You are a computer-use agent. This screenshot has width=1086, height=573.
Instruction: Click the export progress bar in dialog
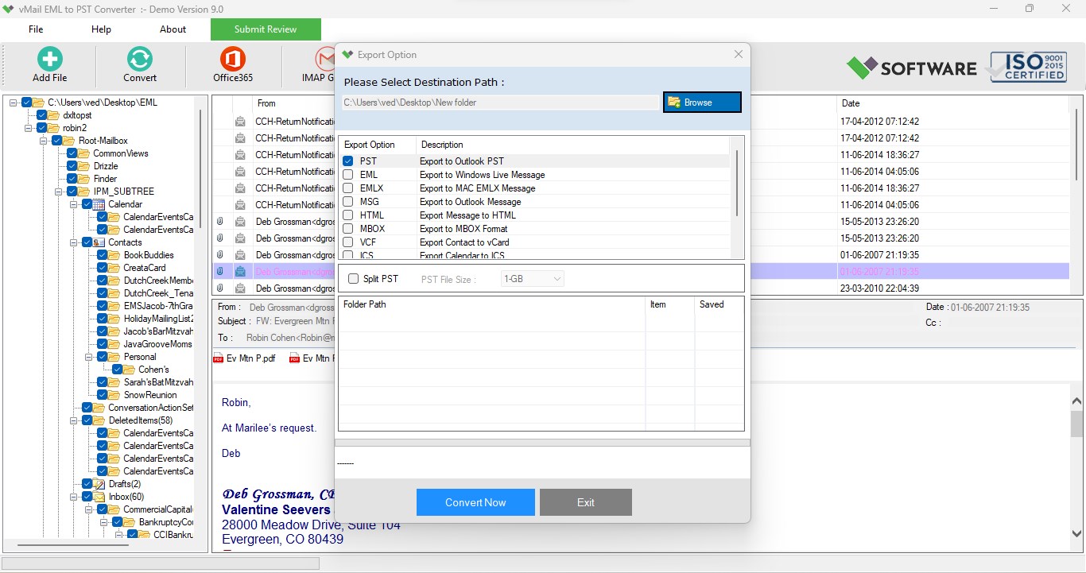click(x=542, y=443)
